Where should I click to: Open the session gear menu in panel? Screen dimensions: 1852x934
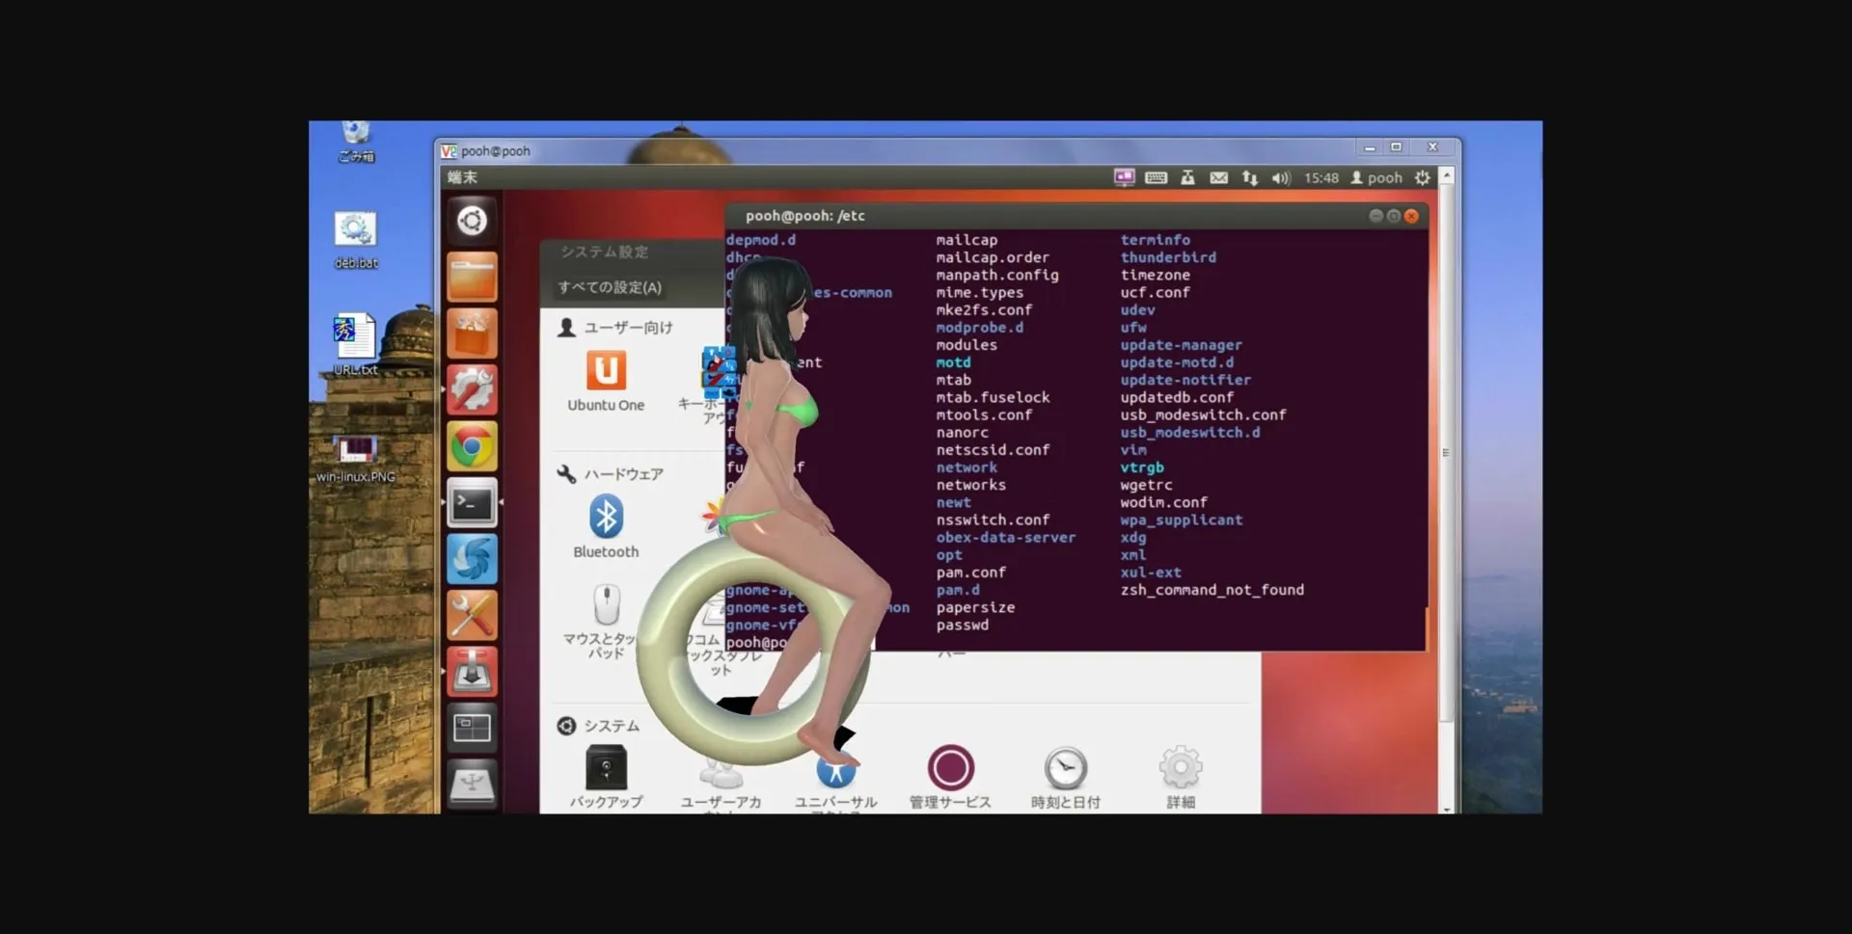point(1423,178)
